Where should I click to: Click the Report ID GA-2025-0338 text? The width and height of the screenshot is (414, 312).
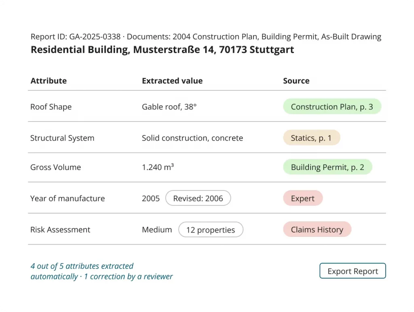(x=76, y=37)
